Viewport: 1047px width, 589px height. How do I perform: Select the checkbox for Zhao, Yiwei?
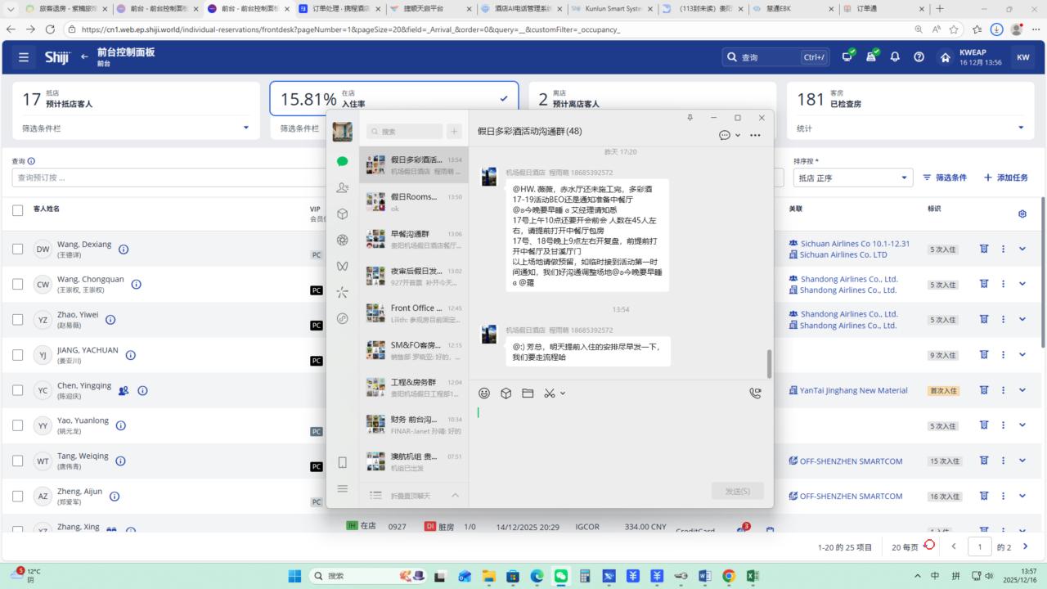tap(18, 320)
